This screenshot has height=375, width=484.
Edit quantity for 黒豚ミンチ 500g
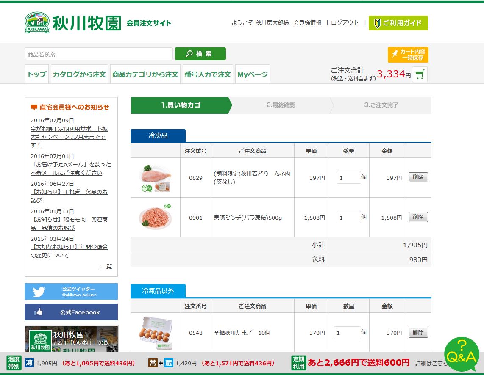click(348, 217)
